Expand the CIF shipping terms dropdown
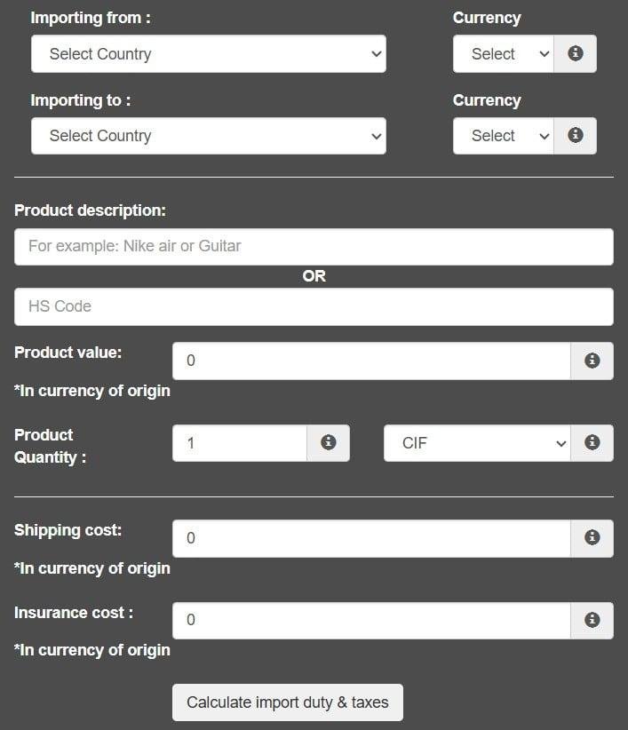The width and height of the screenshot is (628, 730). [x=477, y=442]
